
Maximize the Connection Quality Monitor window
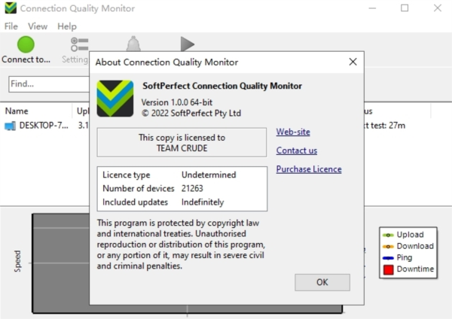[405, 8]
